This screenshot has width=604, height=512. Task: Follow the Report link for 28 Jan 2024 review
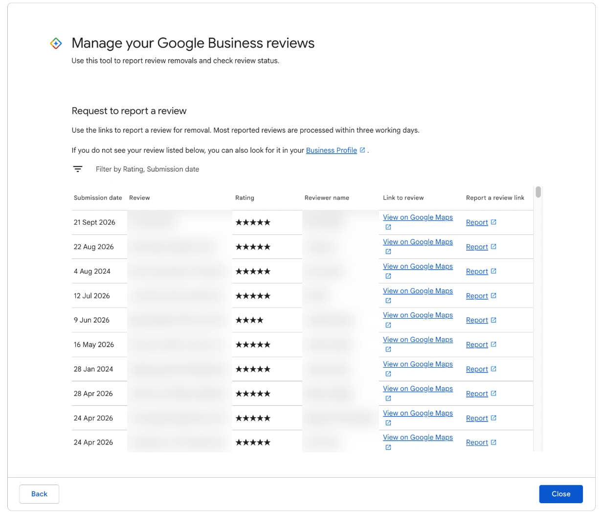[x=477, y=369]
